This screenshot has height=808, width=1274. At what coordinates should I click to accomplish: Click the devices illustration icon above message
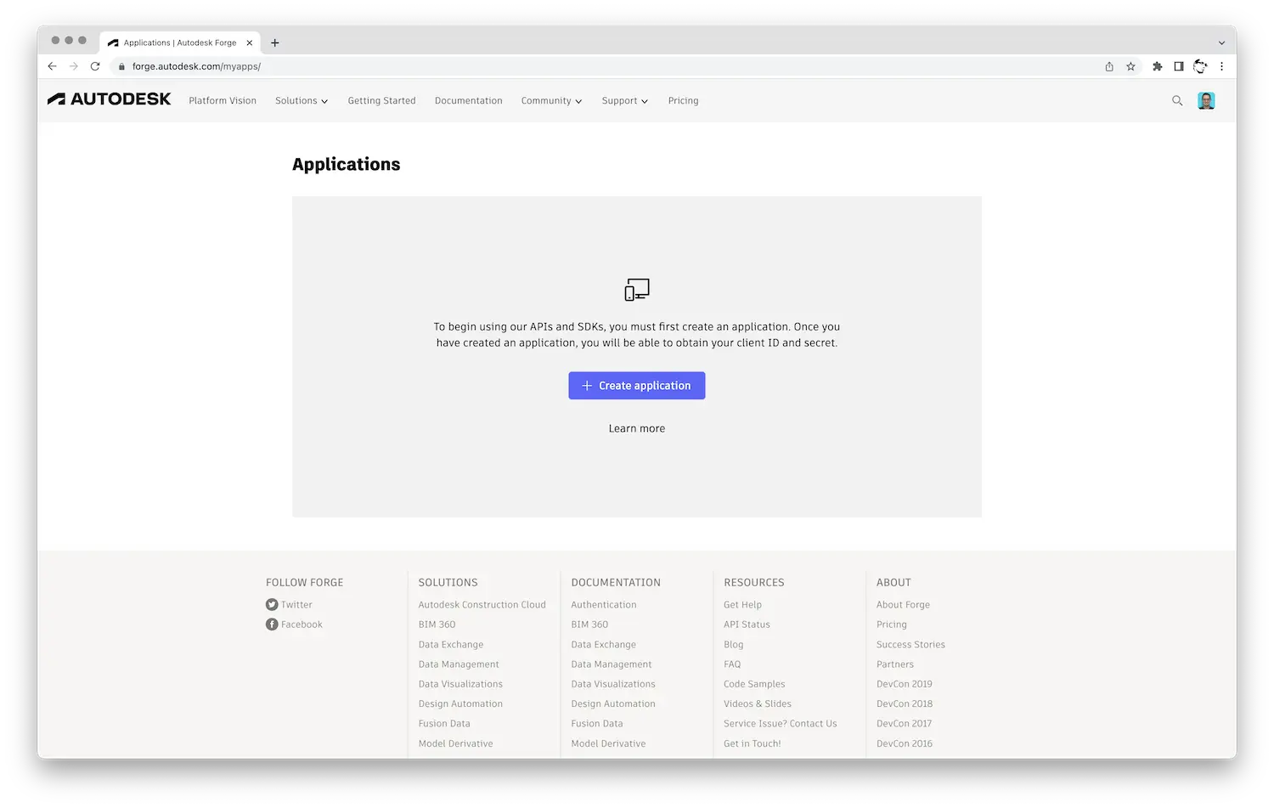point(637,290)
